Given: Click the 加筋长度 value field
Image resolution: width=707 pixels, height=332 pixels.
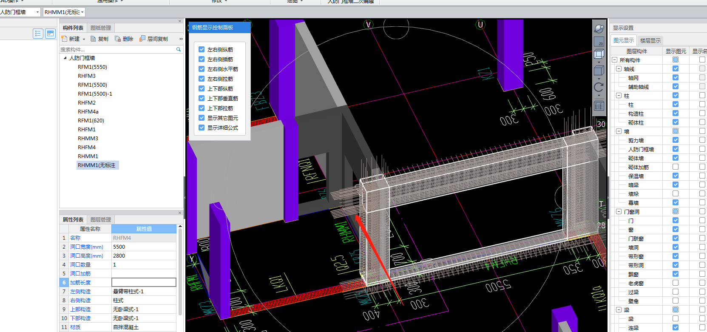Looking at the screenshot, I should (x=144, y=282).
